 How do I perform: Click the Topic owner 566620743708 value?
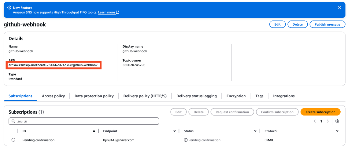[134, 65]
